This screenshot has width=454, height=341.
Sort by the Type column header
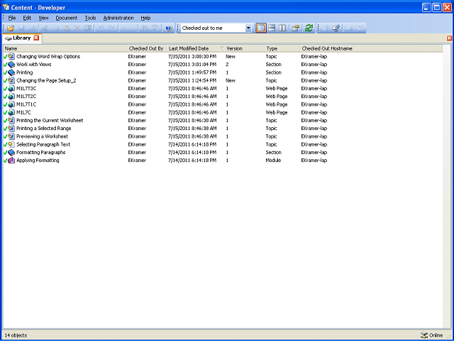[282, 48]
